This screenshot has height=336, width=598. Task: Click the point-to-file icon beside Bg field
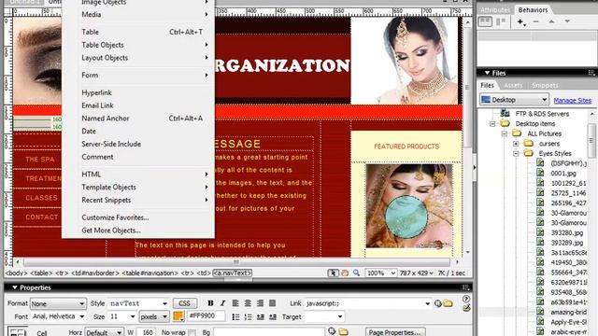(x=332, y=331)
